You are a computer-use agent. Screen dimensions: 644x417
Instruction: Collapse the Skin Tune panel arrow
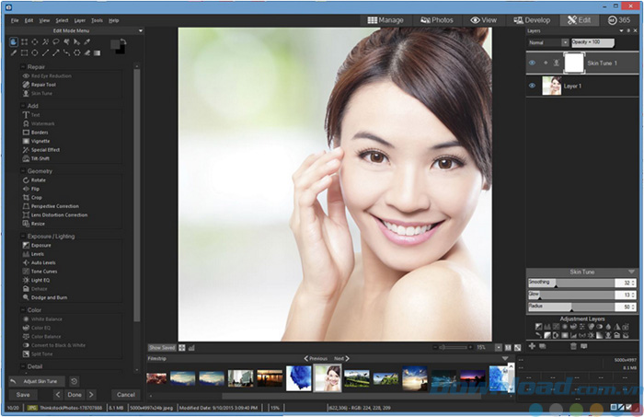pyautogui.click(x=631, y=272)
